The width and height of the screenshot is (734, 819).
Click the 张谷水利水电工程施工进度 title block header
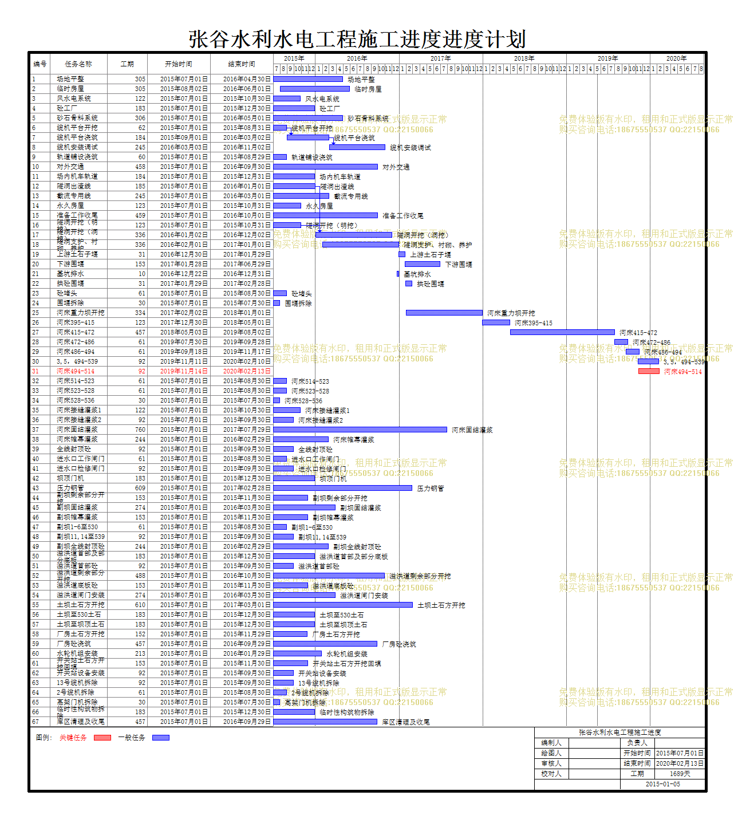[x=620, y=733]
